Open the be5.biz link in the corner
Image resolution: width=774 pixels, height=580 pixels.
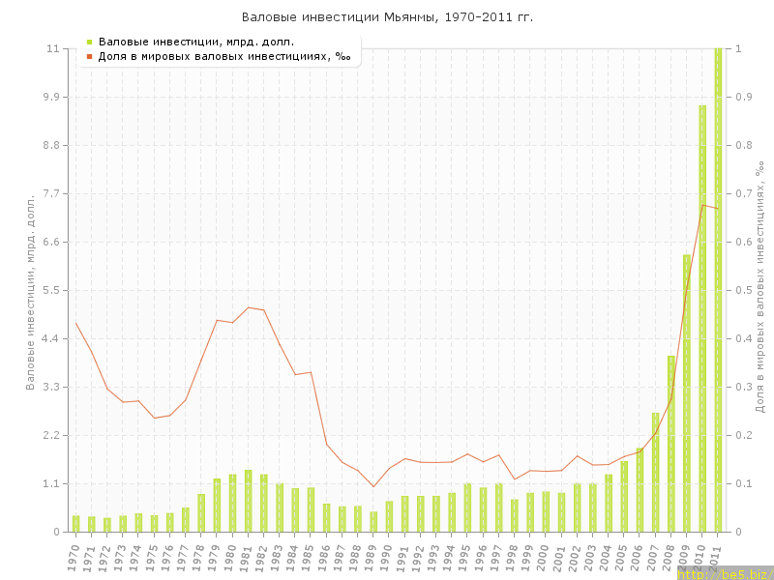(x=724, y=573)
